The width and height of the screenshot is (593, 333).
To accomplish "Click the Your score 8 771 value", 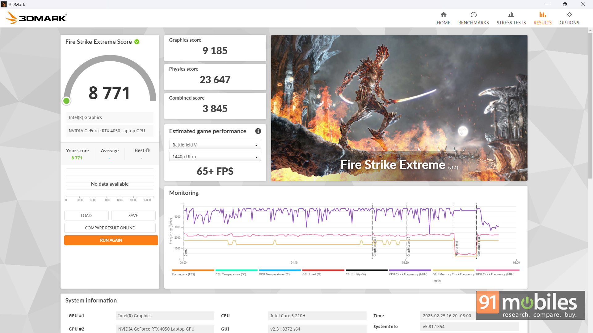I will click(x=77, y=158).
